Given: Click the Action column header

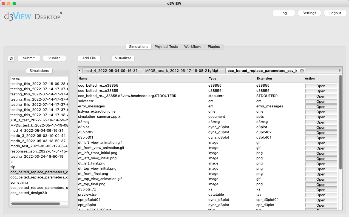Looking at the screenshot, I should pyautogui.click(x=321, y=78).
